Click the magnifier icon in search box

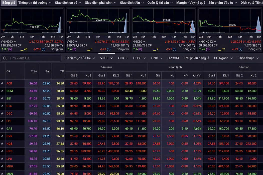pos(5,58)
